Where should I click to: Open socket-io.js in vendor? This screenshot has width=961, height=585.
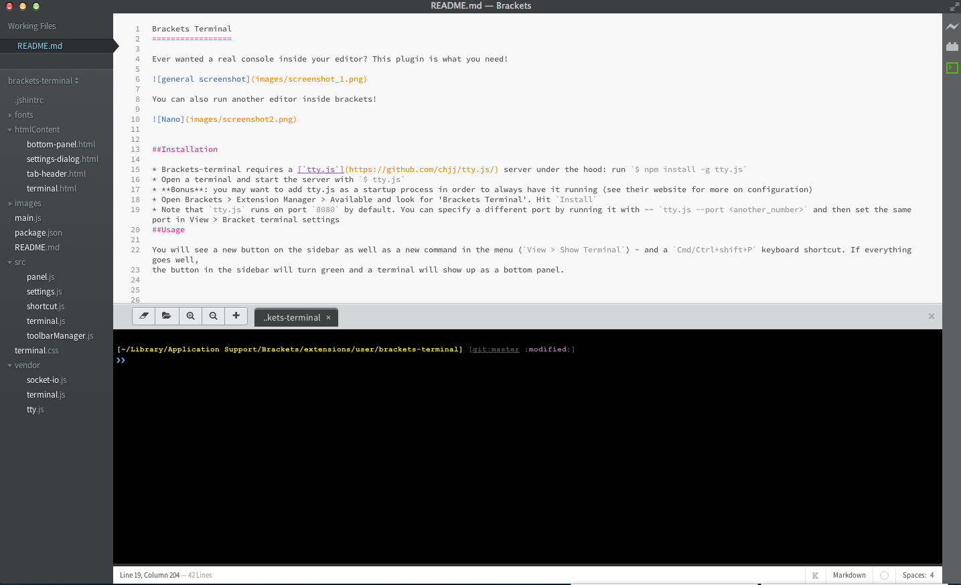pos(46,380)
